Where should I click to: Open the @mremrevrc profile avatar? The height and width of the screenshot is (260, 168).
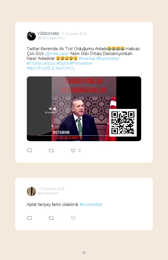point(31,191)
